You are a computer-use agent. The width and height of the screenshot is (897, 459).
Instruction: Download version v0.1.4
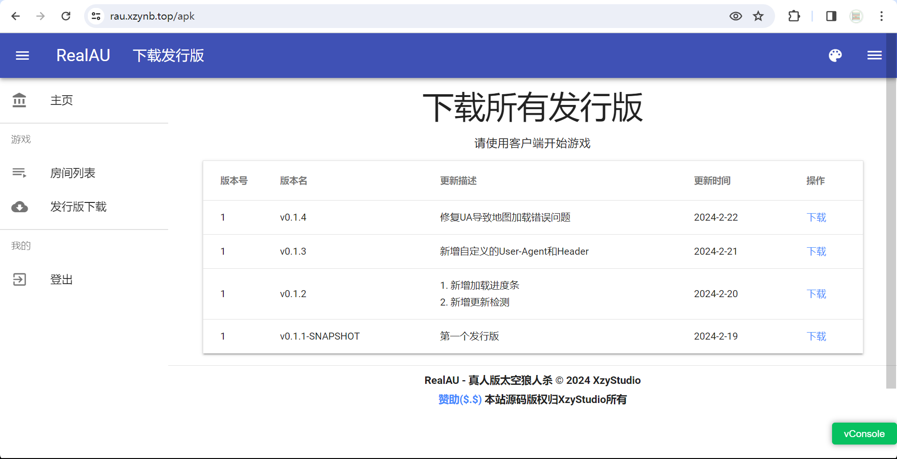pos(816,217)
